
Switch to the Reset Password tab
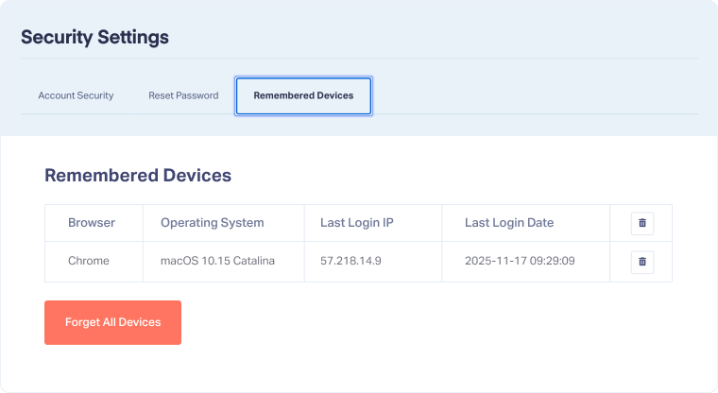coord(183,95)
